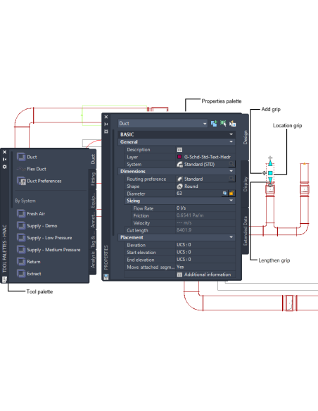Click the search icon beside Routing preference

(231, 179)
